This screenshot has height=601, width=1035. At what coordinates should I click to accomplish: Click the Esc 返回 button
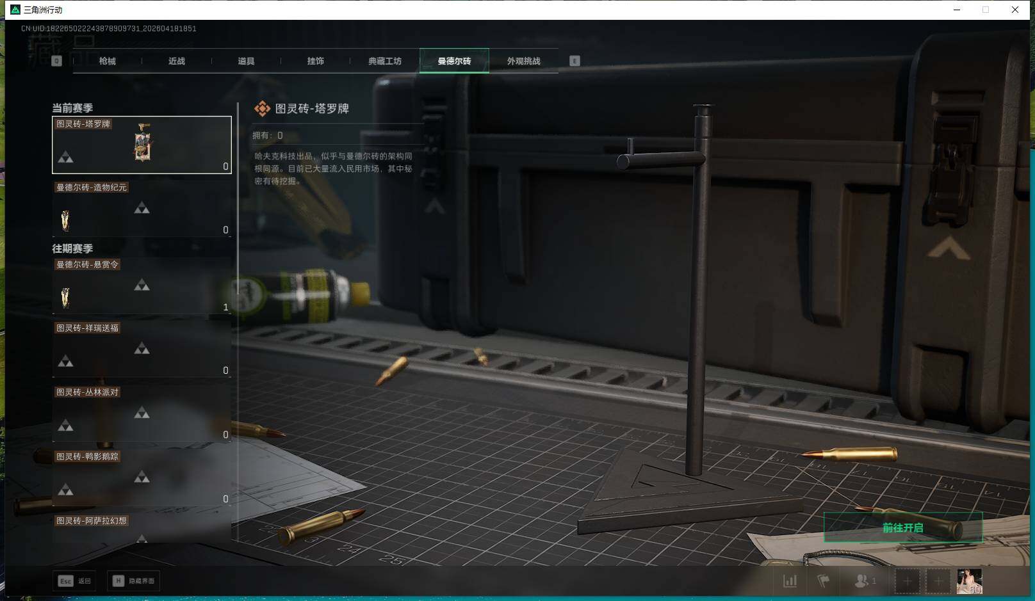[x=75, y=581]
